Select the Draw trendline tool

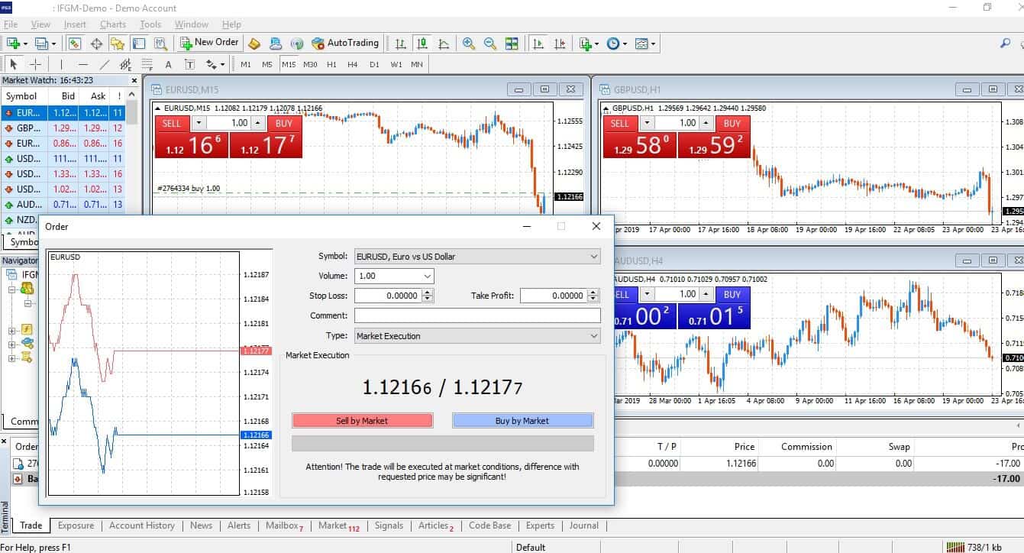(105, 64)
